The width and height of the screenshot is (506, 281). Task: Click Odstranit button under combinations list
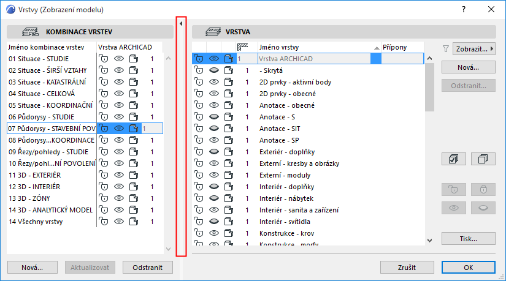click(147, 268)
